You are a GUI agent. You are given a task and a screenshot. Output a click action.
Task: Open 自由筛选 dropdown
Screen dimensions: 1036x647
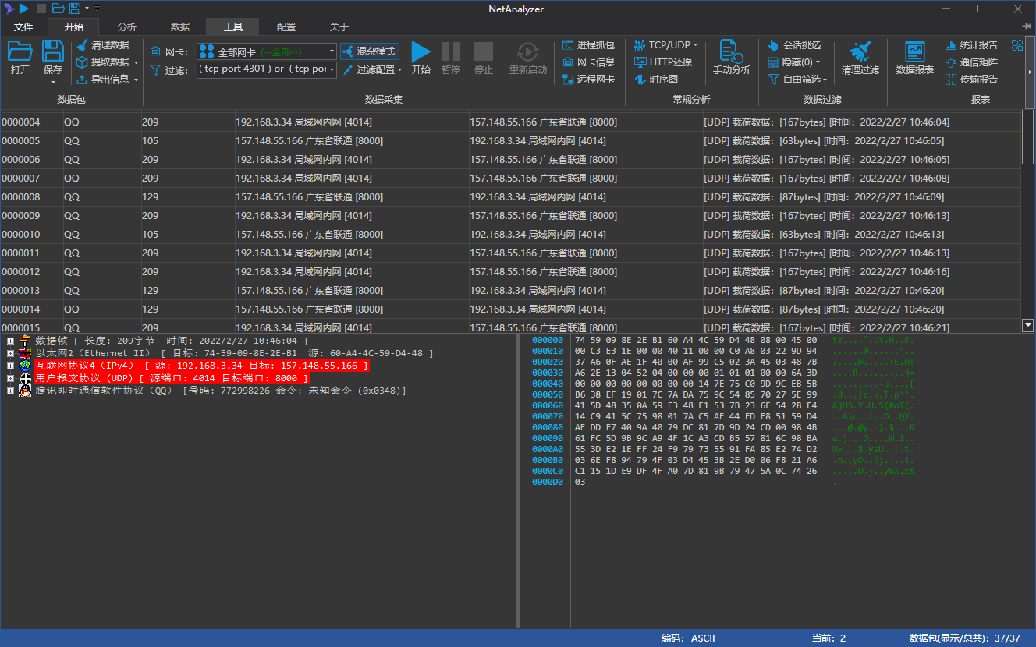(825, 80)
